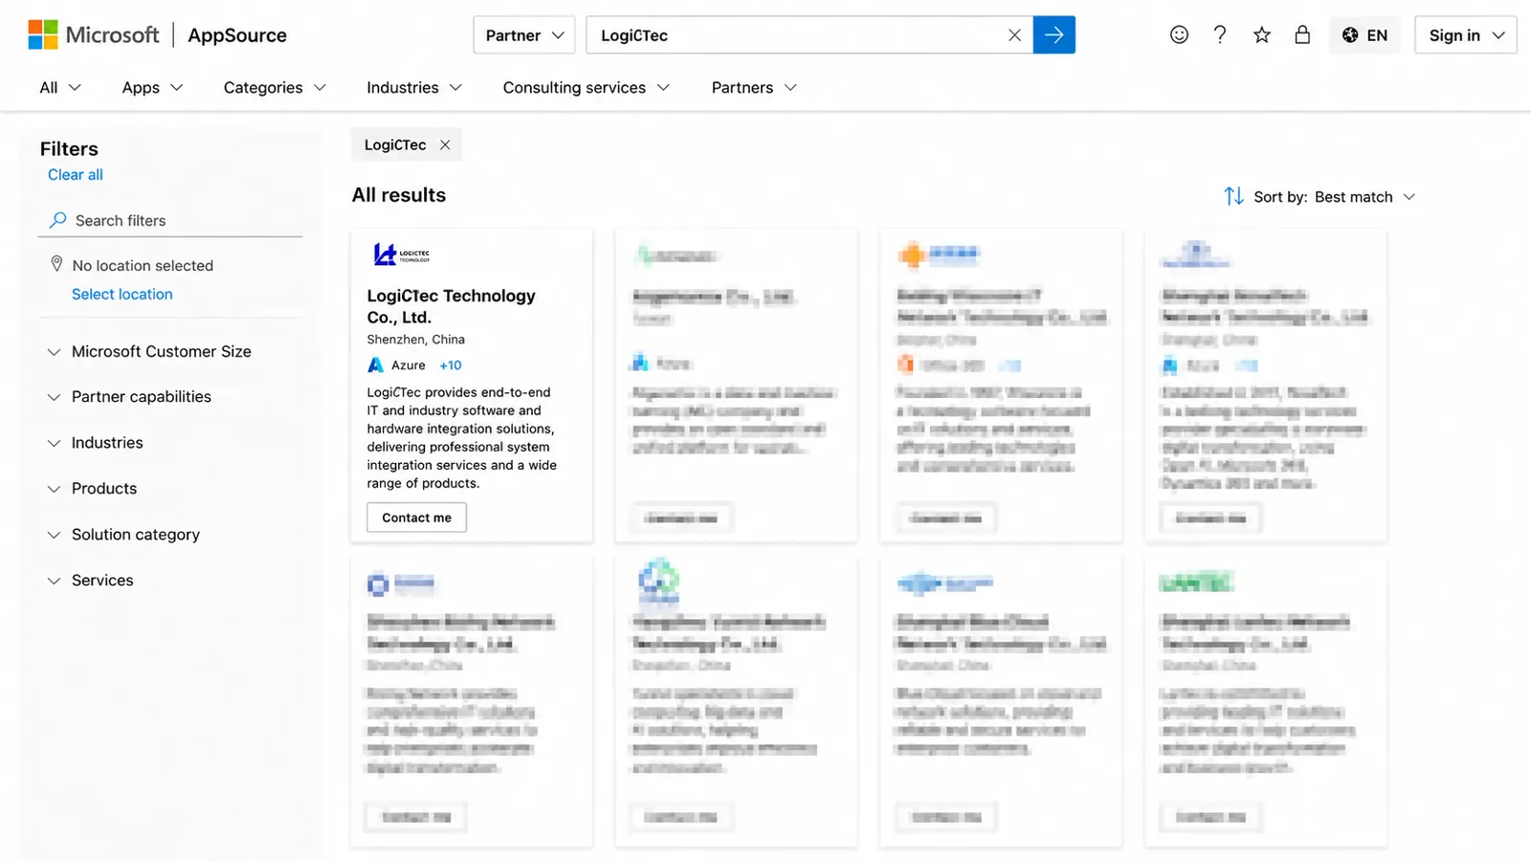Change language with the EN globe button
The image size is (1531, 861).
pos(1365,35)
